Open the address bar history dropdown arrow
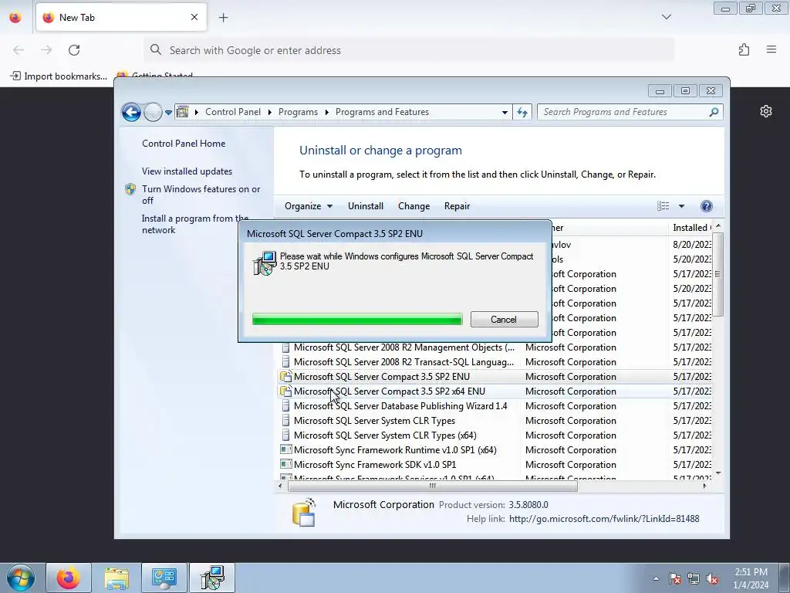 [x=505, y=113]
